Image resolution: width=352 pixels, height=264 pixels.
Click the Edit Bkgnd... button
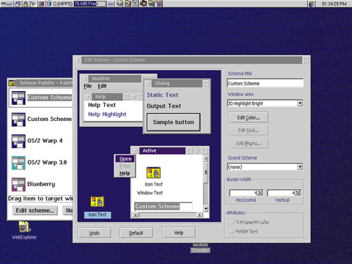tap(249, 143)
